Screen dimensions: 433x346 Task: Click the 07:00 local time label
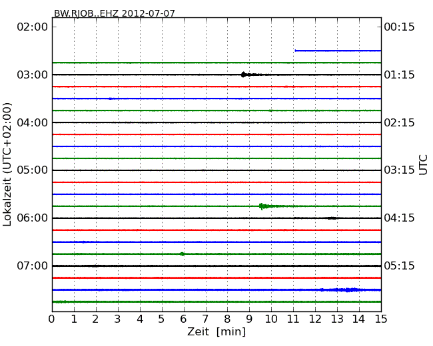[x=33, y=265]
